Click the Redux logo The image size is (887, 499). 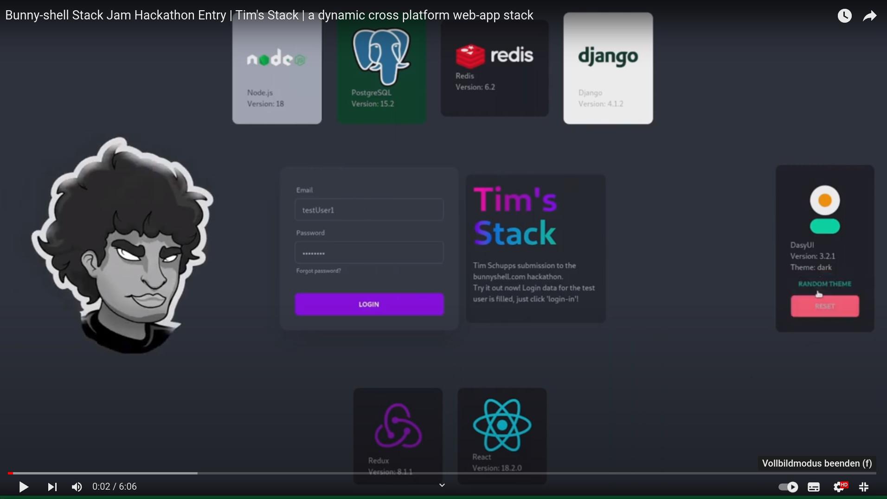[x=398, y=425]
